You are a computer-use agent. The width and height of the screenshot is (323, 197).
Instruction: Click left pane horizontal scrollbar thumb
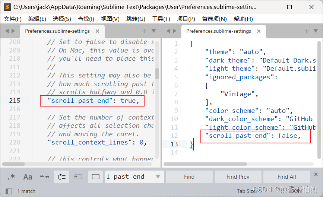point(13,164)
